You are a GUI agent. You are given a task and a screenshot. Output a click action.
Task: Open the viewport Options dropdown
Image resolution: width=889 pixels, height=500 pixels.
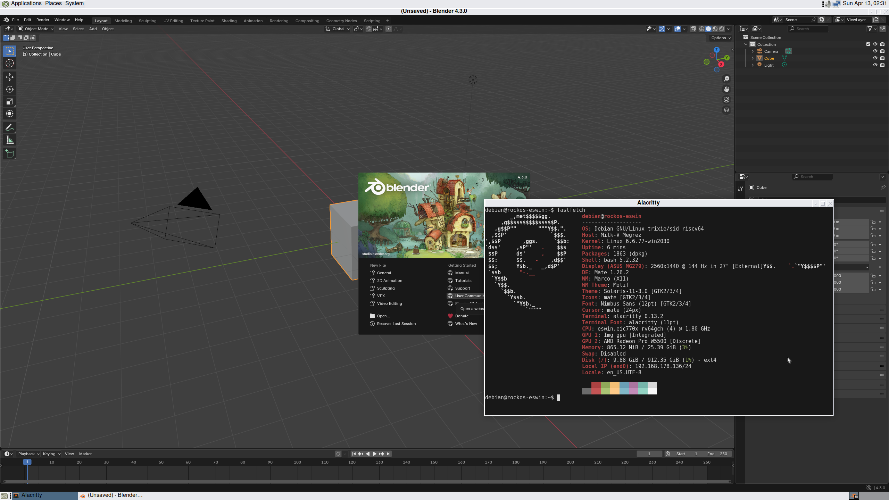(721, 38)
